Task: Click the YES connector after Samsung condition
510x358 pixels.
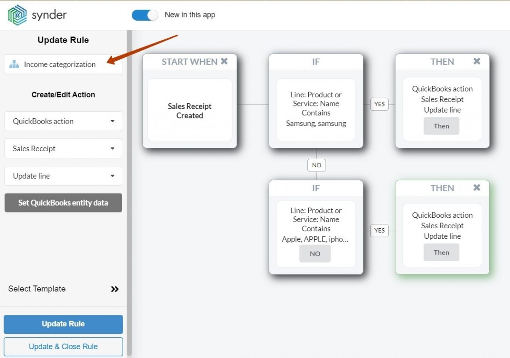Action: coord(379,104)
